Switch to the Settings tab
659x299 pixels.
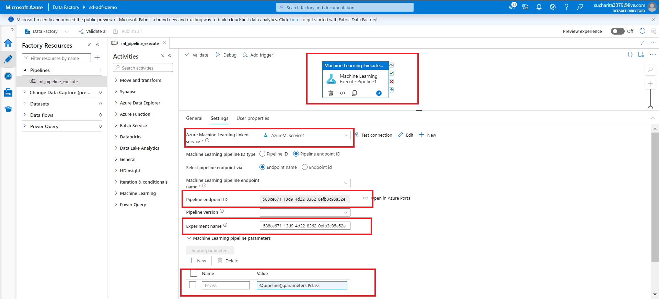[x=219, y=118]
